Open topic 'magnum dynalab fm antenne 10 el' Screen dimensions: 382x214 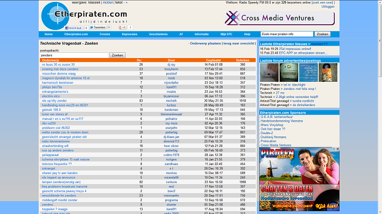[65, 78]
